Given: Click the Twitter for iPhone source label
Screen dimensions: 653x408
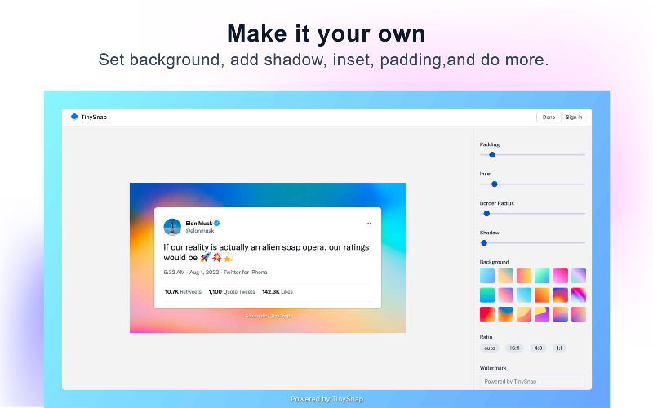Looking at the screenshot, I should pos(246,273).
